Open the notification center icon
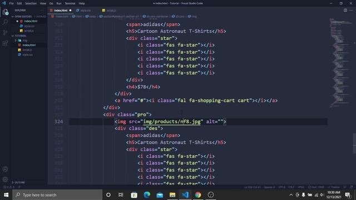Viewport: 356px width, 200px height. (348, 195)
